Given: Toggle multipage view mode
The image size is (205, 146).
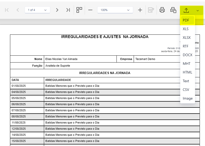Looking at the screenshot, I should coord(79,10).
